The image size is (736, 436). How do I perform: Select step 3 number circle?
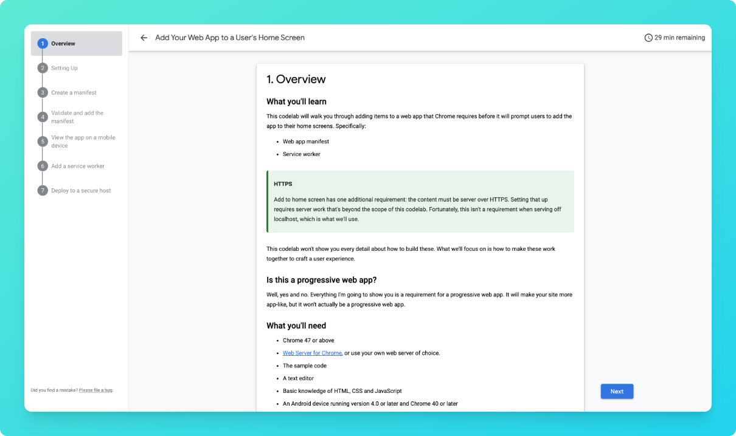(x=43, y=93)
